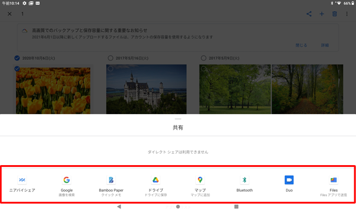Select the 2017年5月9日 date group circle
356x213 pixels.
204,58
